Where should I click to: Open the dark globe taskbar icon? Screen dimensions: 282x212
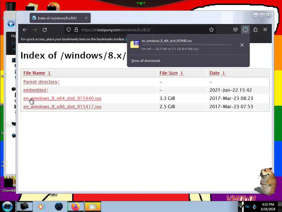point(59,206)
